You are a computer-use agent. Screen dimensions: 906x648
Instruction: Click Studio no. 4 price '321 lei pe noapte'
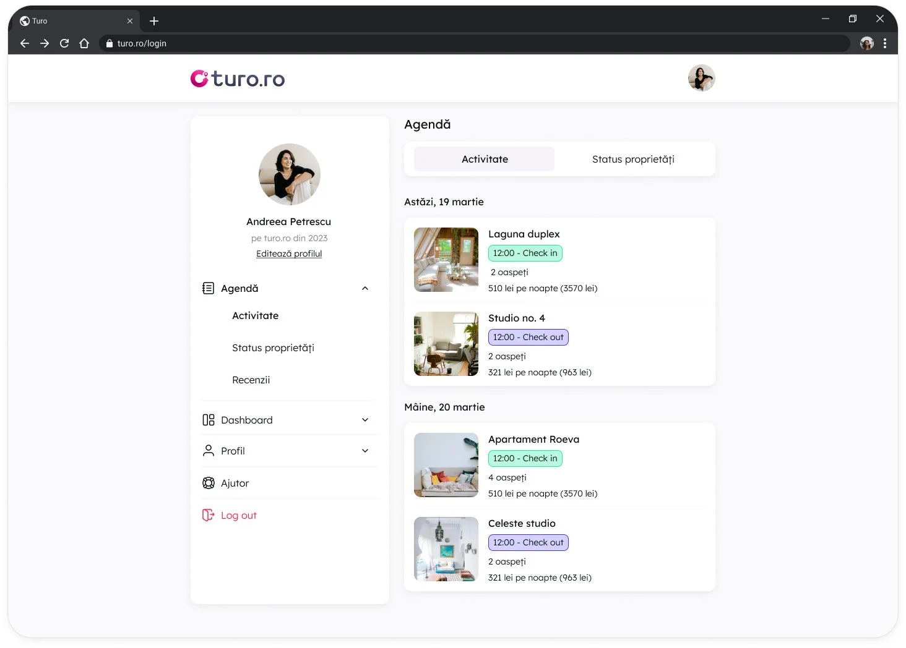pos(540,372)
